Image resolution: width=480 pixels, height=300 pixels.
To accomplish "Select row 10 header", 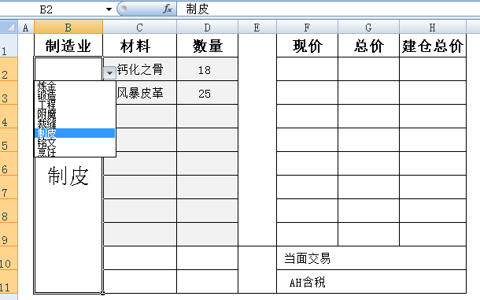I will [x=9, y=257].
